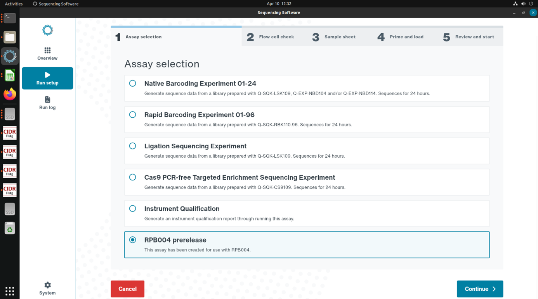538x299 pixels.
Task: Open System settings gear icon
Action: 47,285
